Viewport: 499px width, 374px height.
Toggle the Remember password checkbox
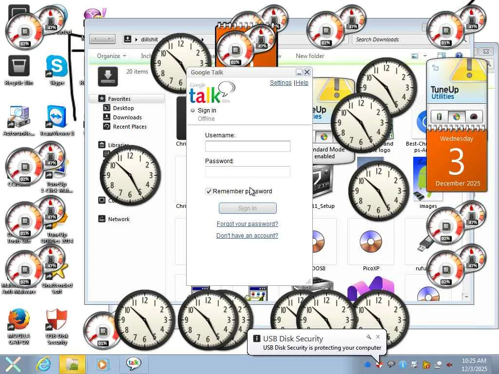(x=209, y=191)
